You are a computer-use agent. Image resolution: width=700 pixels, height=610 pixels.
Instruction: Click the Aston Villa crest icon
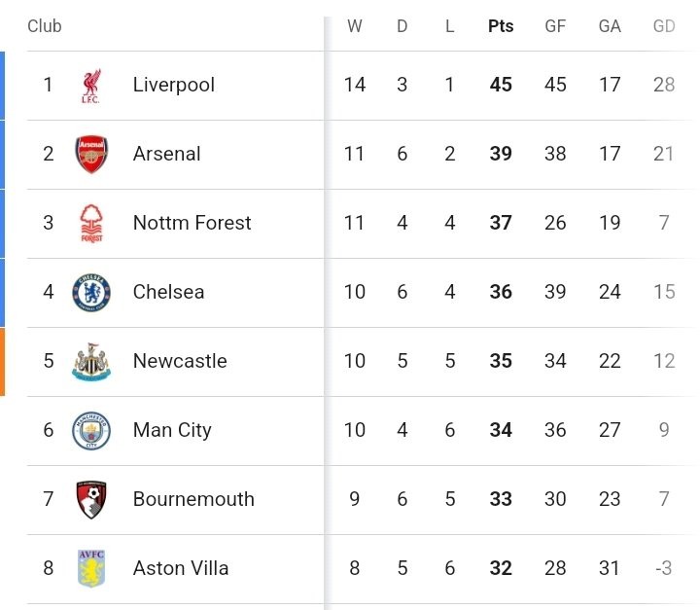point(91,569)
